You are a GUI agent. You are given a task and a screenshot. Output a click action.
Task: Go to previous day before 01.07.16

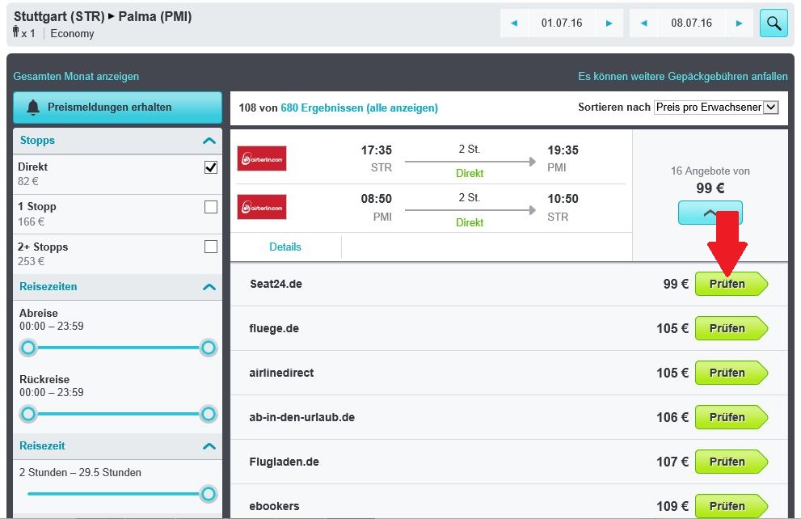pos(514,23)
